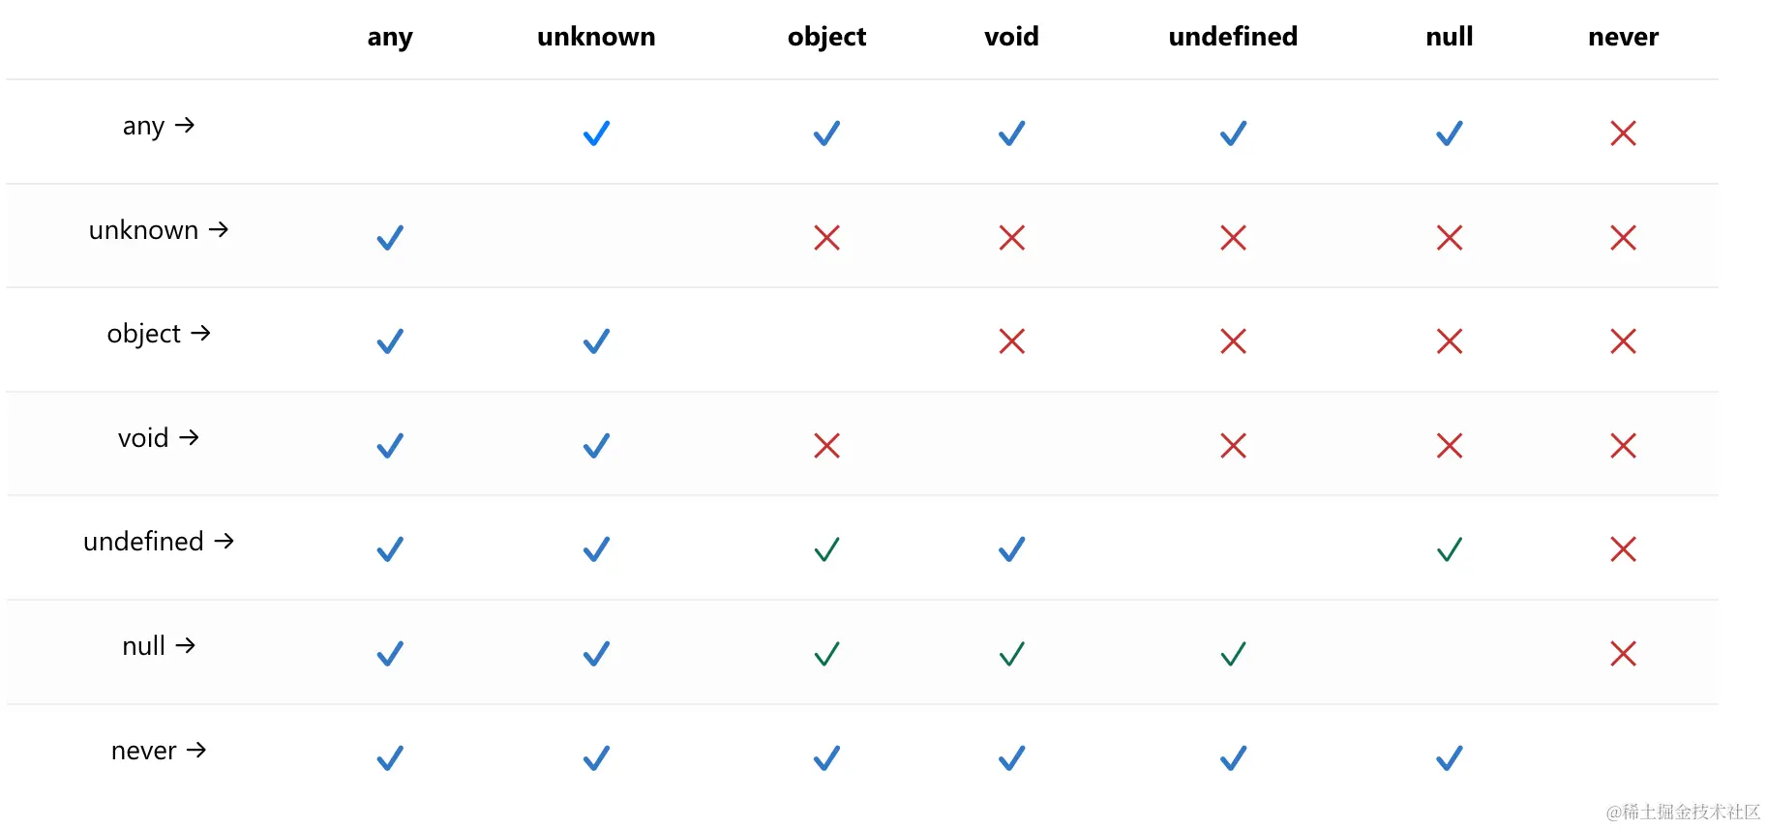Image resolution: width=1767 pixels, height=828 pixels.
Task: Click the "void →" row label
Action: tap(158, 438)
